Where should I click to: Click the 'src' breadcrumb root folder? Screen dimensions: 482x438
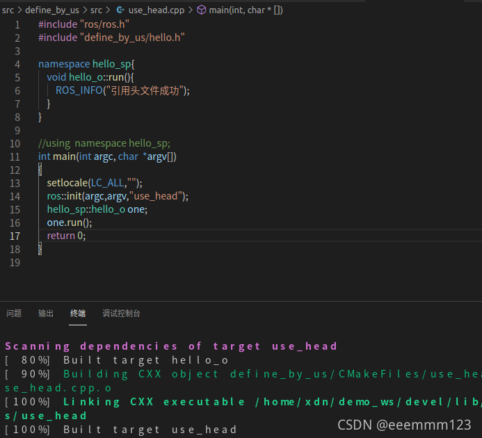pos(8,10)
